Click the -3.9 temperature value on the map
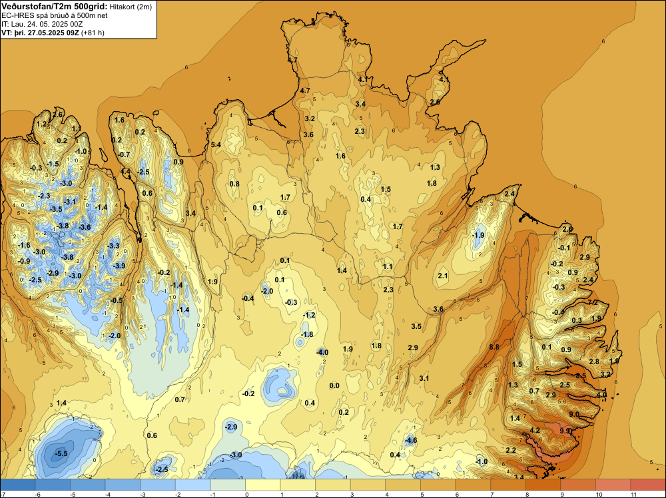Screen dimensions: 666x498 pos(119,266)
